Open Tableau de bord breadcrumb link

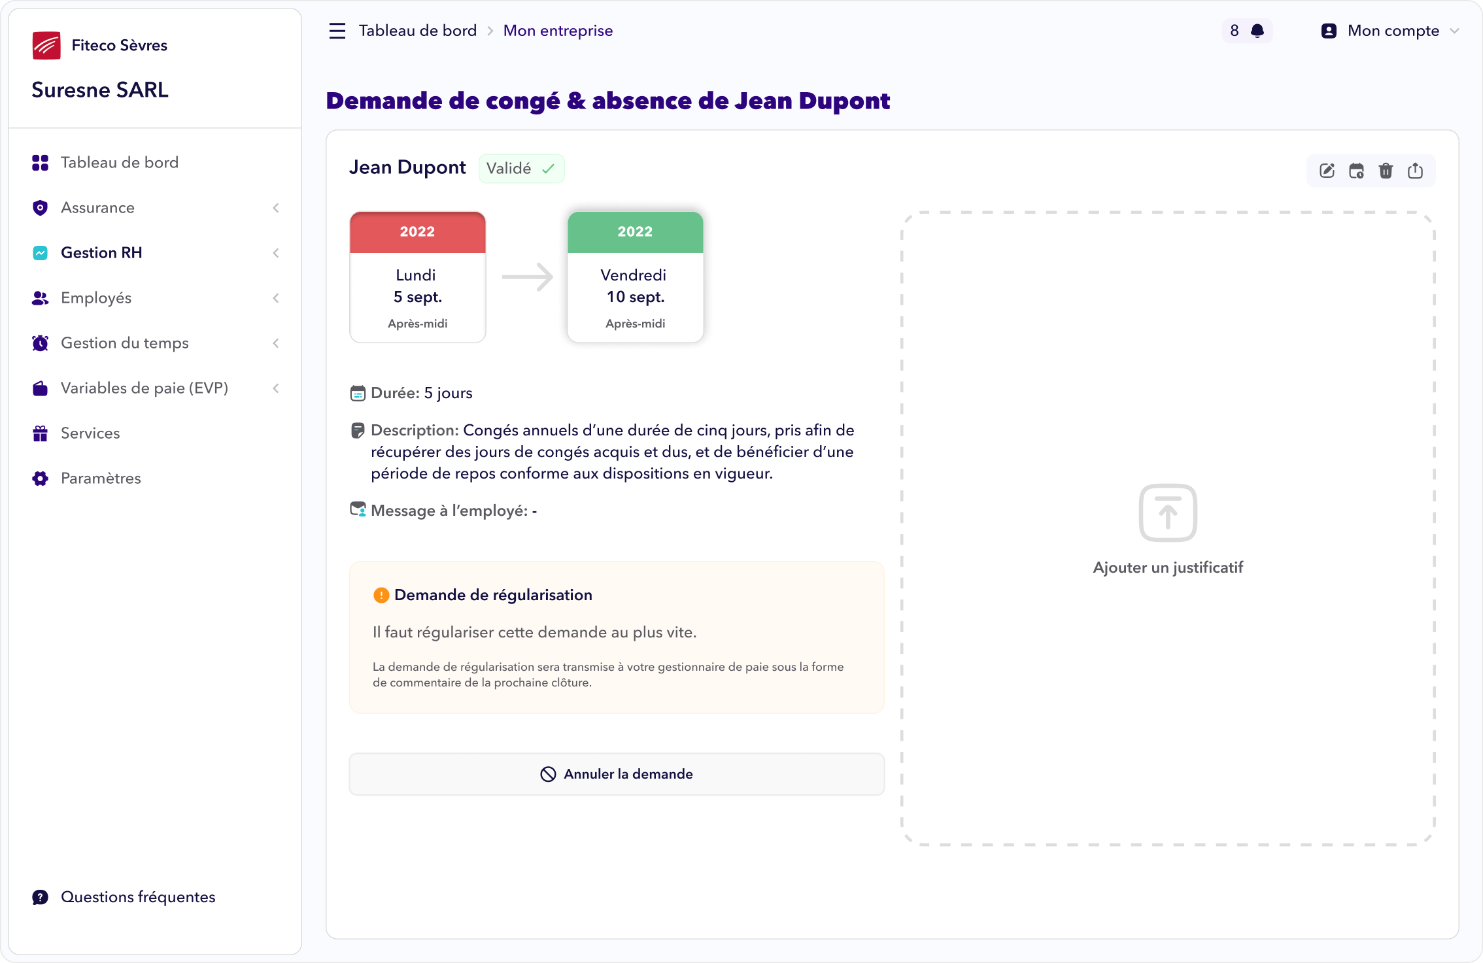(417, 31)
